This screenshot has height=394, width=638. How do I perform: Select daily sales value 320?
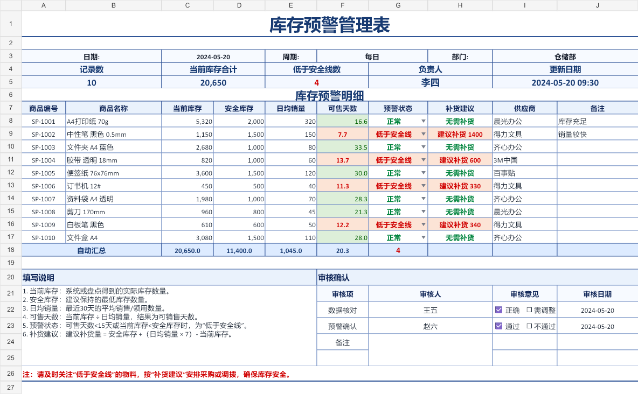290,121
